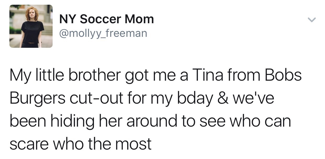Open the NY Soccer Mom profile photo

[x=31, y=26]
